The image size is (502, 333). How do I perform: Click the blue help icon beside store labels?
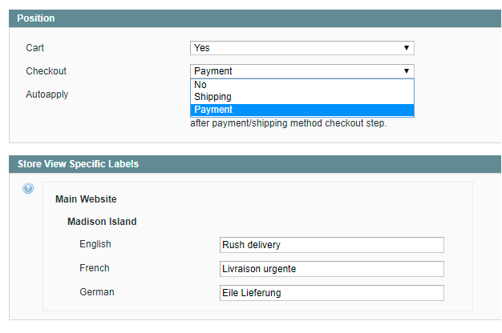[x=28, y=189]
